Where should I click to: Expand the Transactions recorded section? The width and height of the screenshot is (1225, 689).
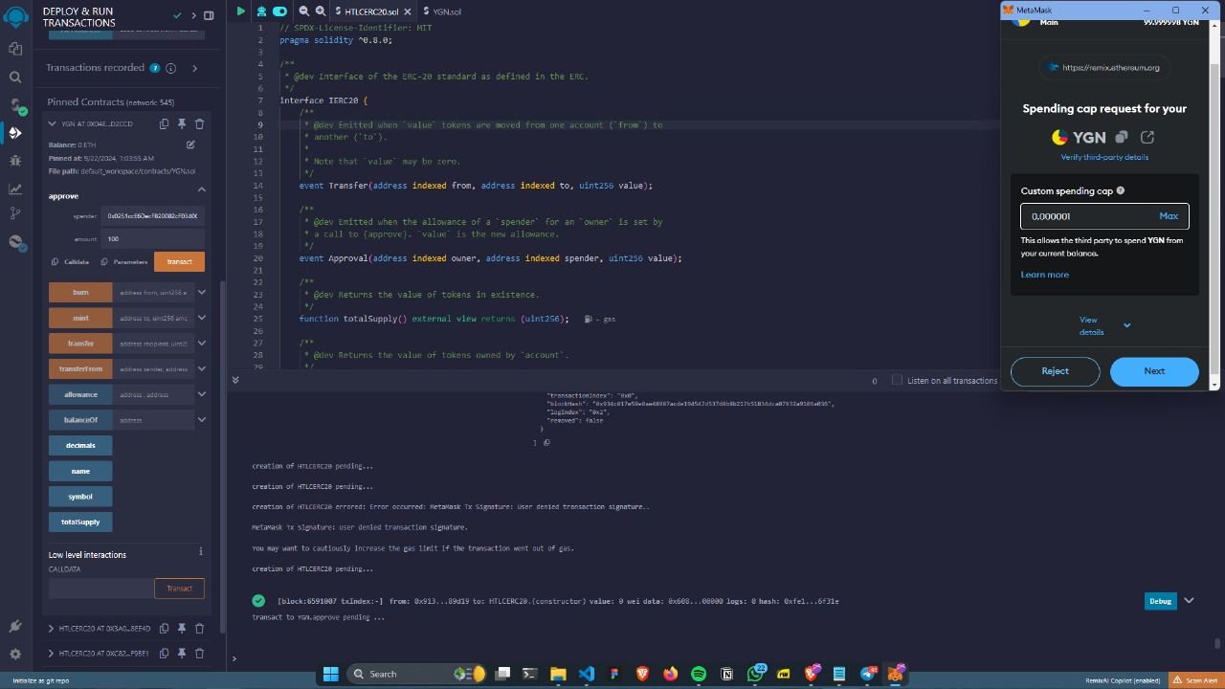pyautogui.click(x=194, y=68)
